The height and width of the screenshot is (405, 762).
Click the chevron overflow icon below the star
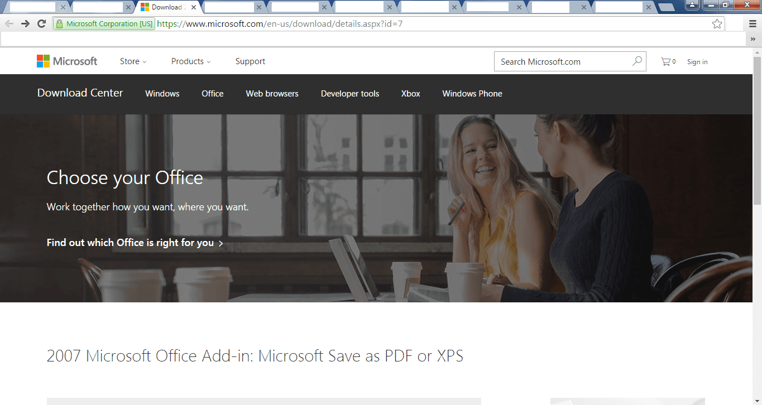coord(753,38)
